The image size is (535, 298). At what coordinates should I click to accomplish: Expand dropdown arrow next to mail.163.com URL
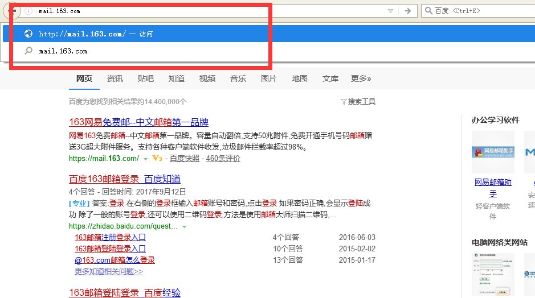[x=145, y=159]
